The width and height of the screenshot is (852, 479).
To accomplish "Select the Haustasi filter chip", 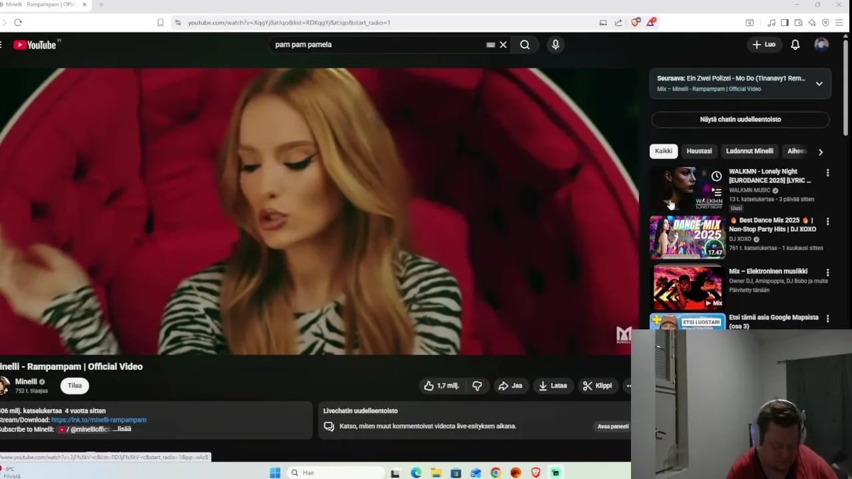I will 699,151.
